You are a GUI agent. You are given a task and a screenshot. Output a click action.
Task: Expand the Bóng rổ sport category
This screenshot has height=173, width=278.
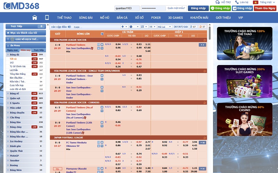click(26, 93)
